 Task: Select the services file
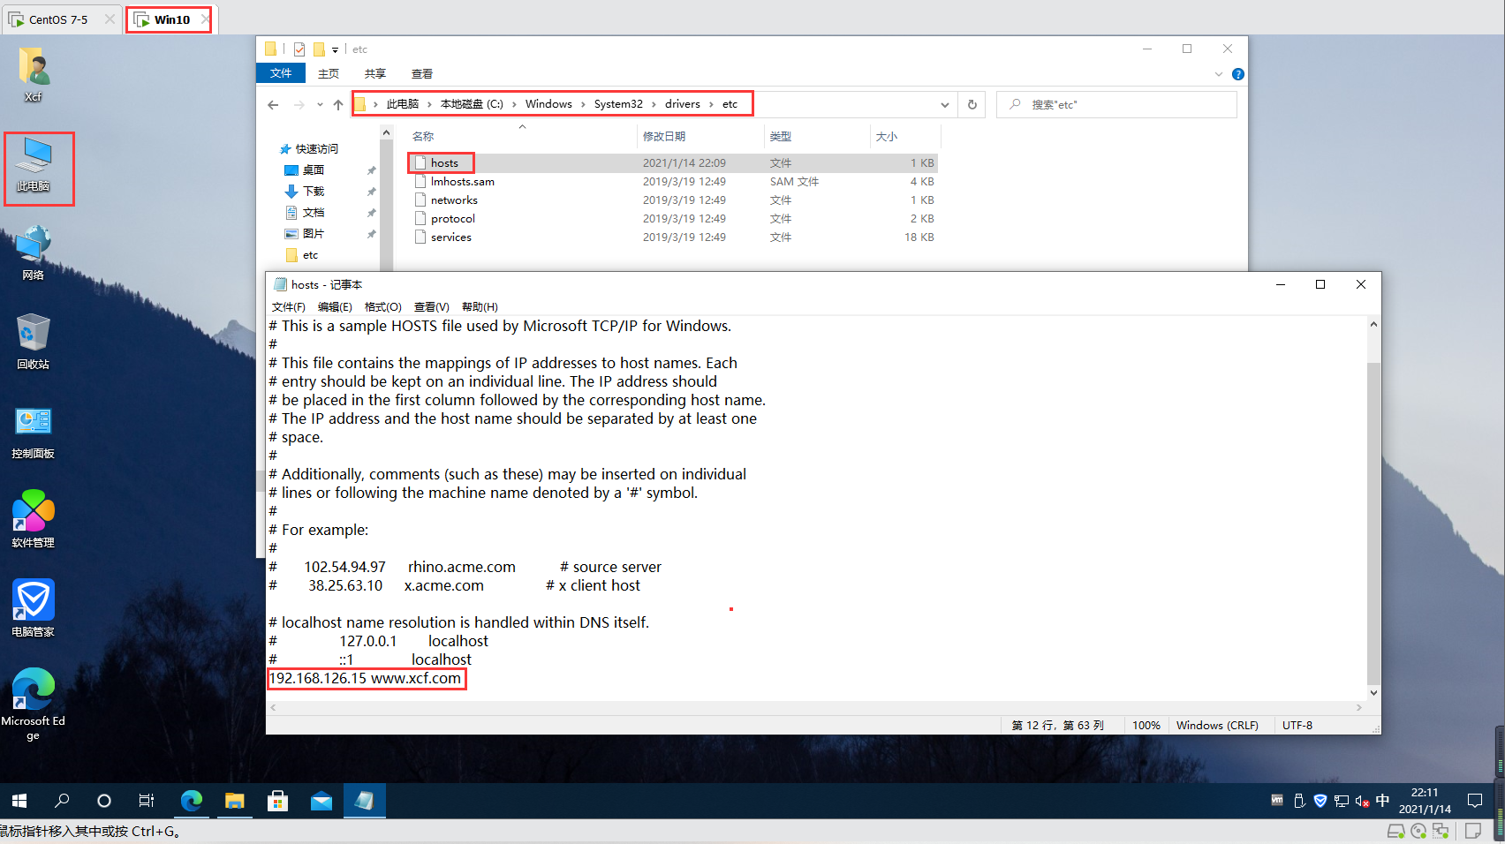tap(450, 237)
